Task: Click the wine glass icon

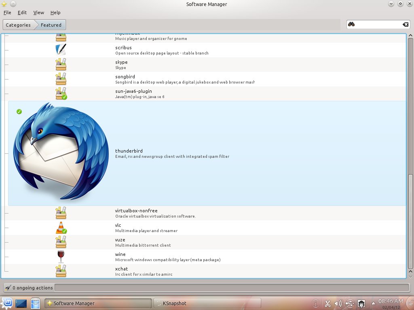Action: point(61,256)
